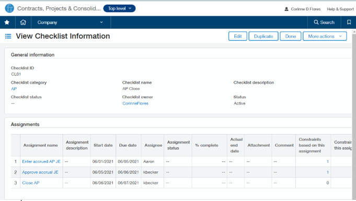Click row number 3 cell
The image size is (356, 201).
16,183
